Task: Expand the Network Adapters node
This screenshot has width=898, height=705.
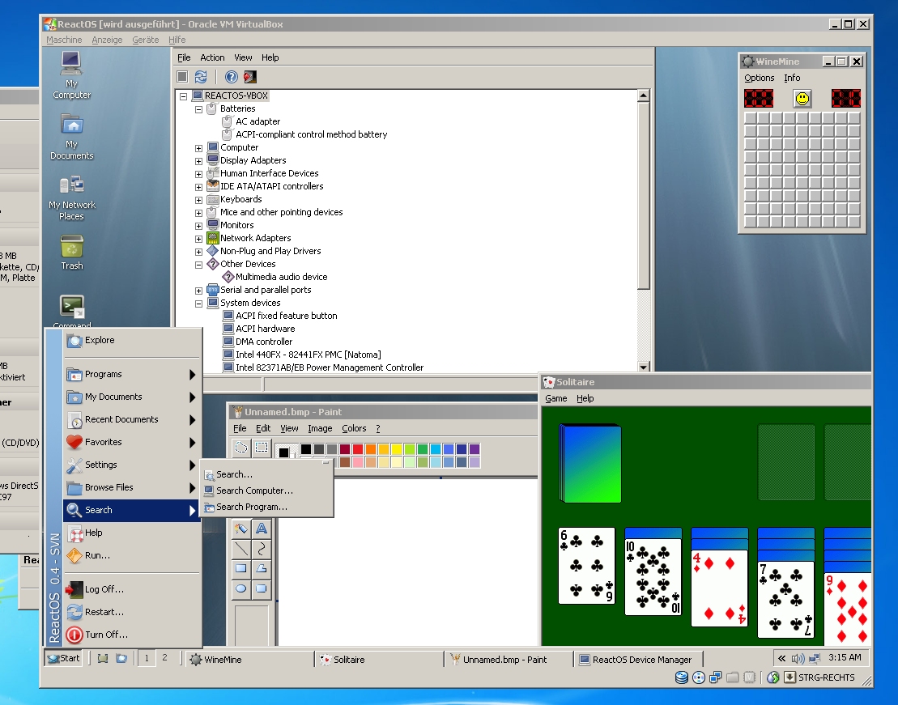Action: pyautogui.click(x=198, y=239)
